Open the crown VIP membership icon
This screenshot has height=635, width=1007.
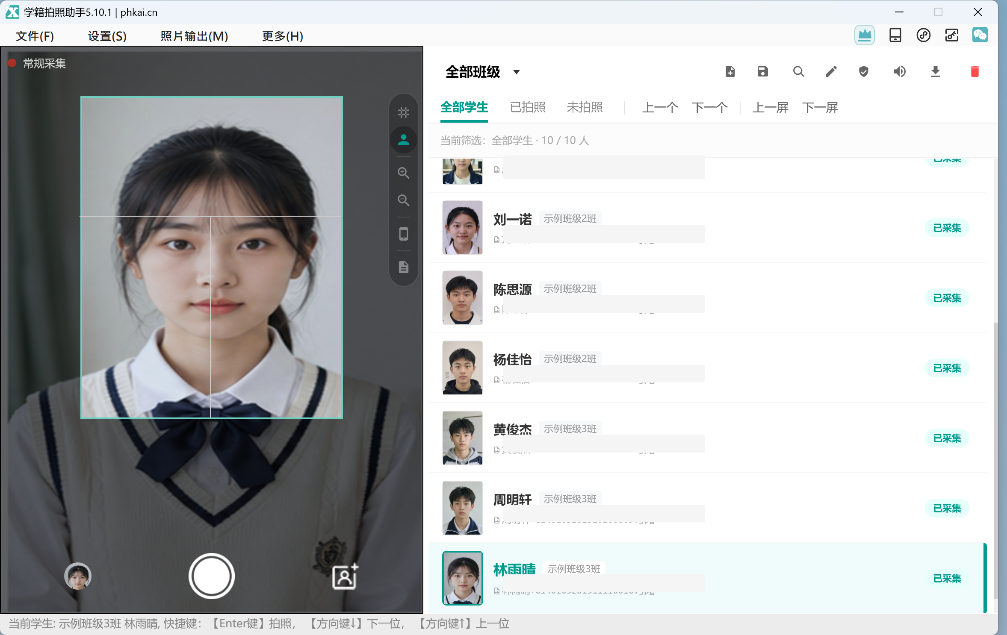pos(864,35)
